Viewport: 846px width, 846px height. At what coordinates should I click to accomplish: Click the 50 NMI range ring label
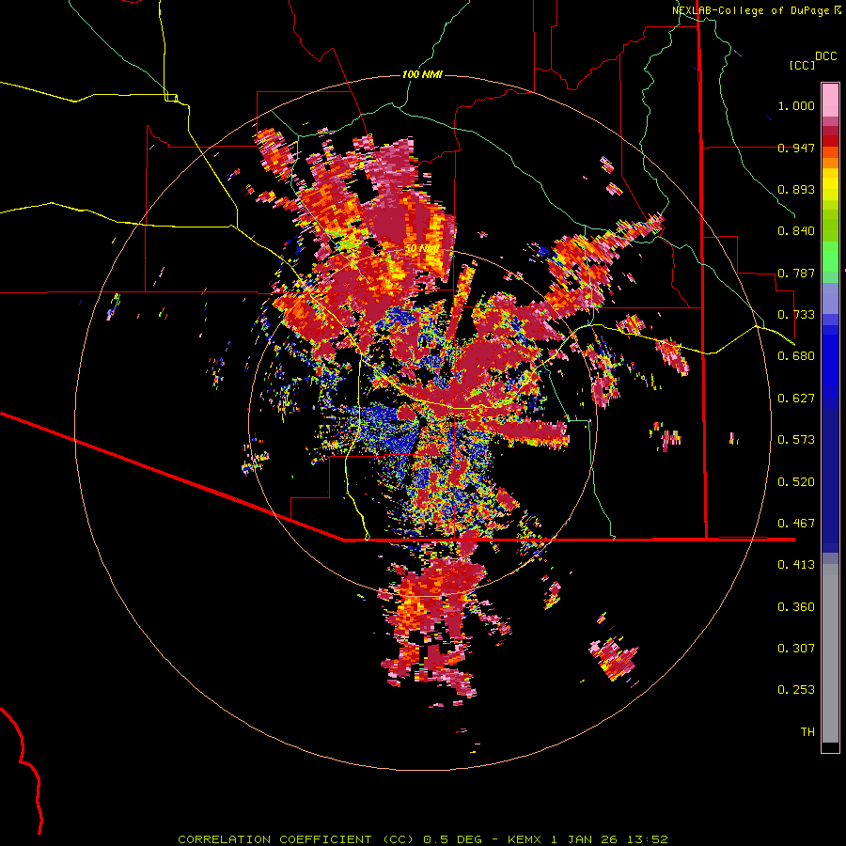point(422,249)
